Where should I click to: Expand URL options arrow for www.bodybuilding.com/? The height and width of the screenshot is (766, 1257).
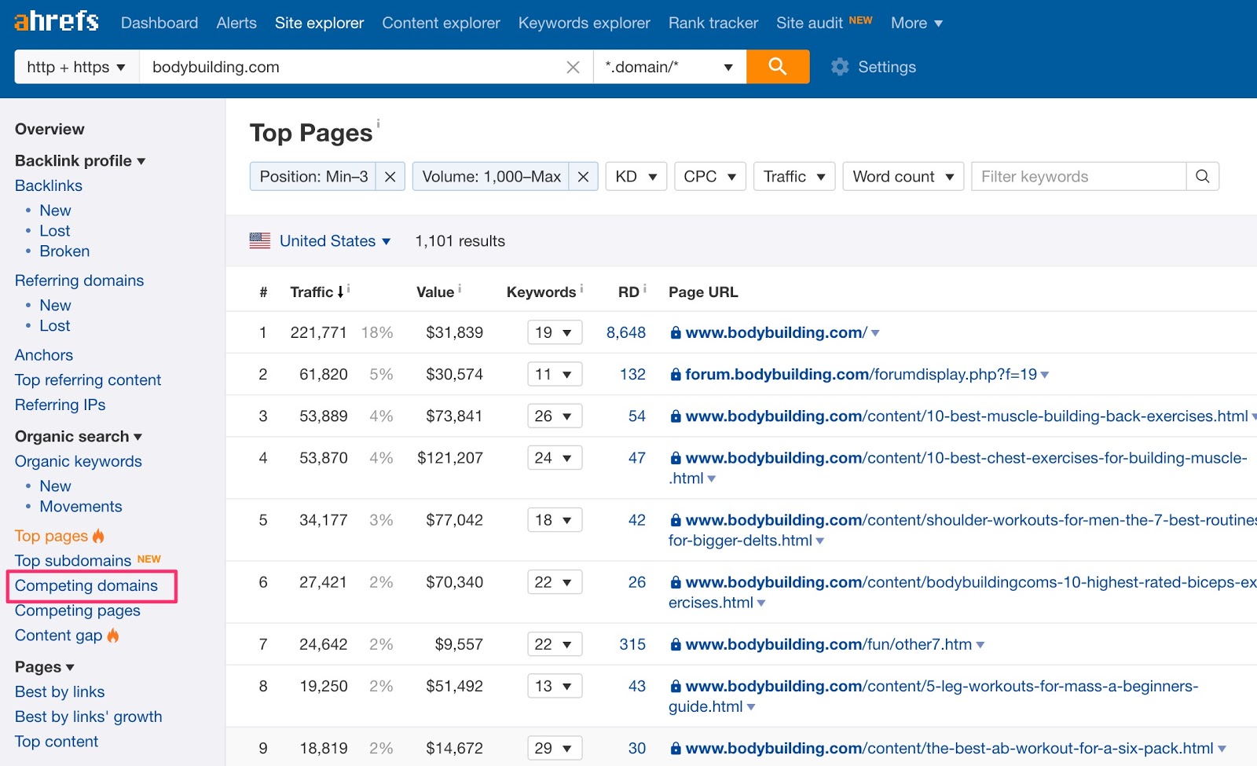pyautogui.click(x=875, y=333)
